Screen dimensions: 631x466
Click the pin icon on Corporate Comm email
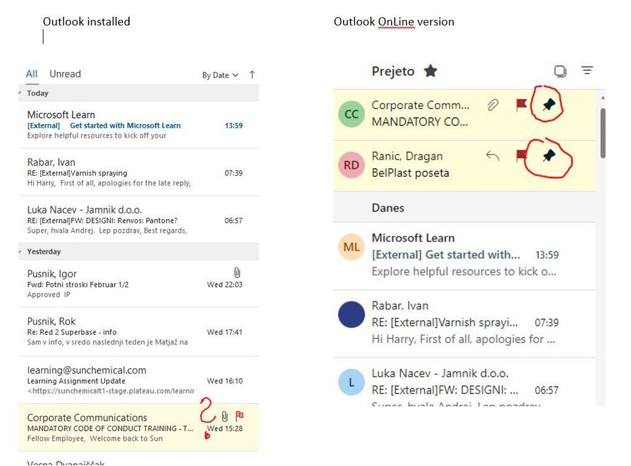(x=549, y=105)
